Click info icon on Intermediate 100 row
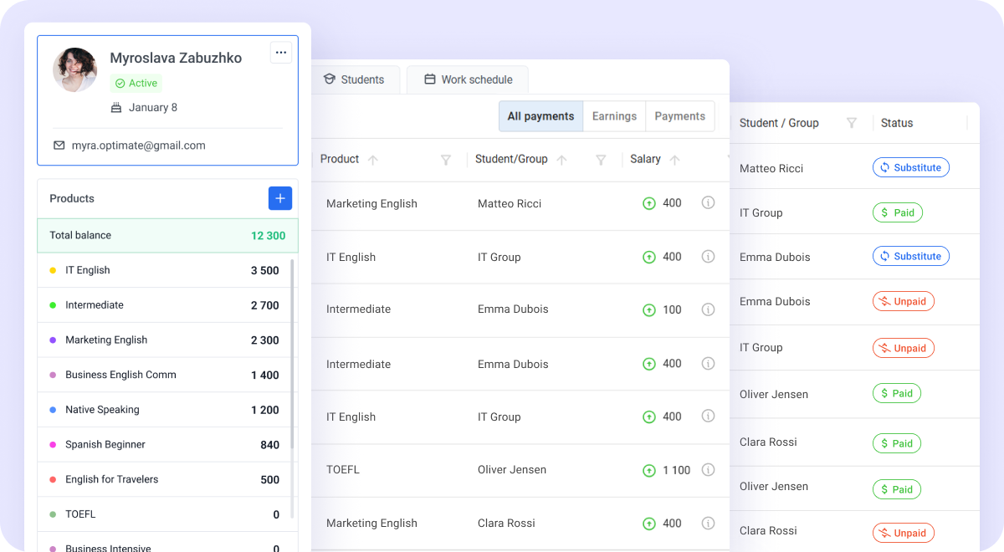 708,309
